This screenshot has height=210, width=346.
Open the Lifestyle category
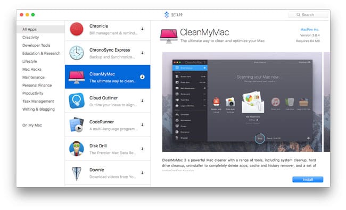[x=30, y=61]
